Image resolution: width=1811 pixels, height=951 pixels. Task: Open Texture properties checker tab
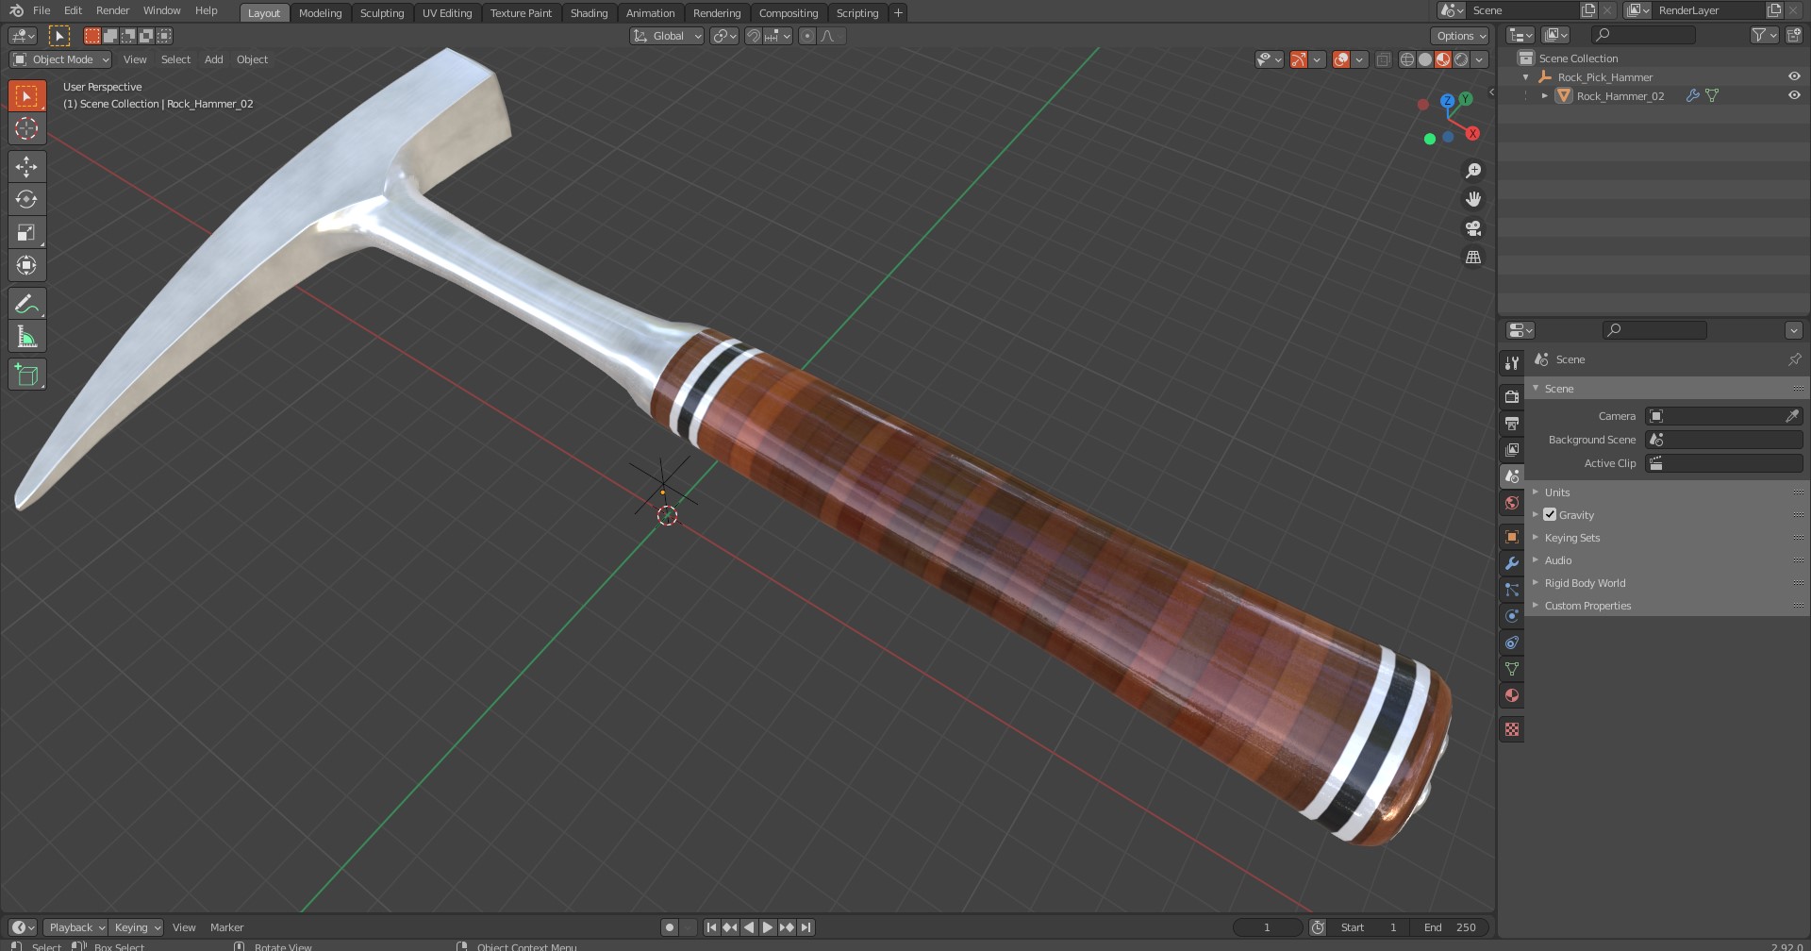(x=1512, y=729)
